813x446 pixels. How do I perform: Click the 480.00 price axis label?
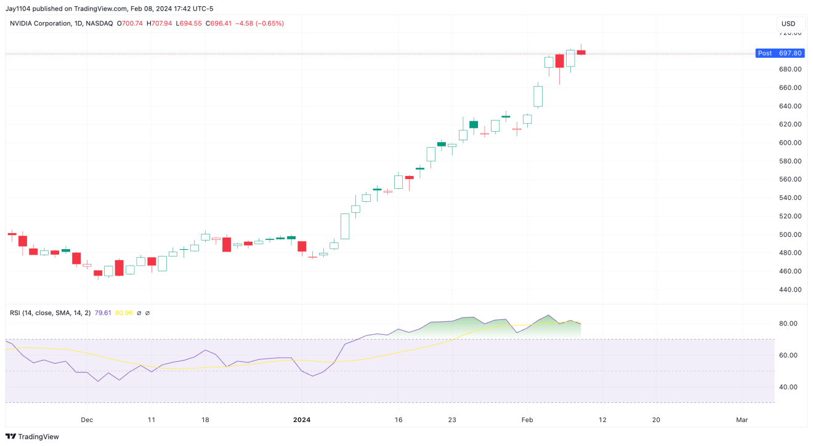tap(790, 253)
